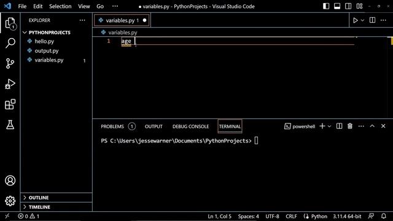The height and width of the screenshot is (221, 393).
Task: Create a new terminal with plus icon
Action: point(322,126)
